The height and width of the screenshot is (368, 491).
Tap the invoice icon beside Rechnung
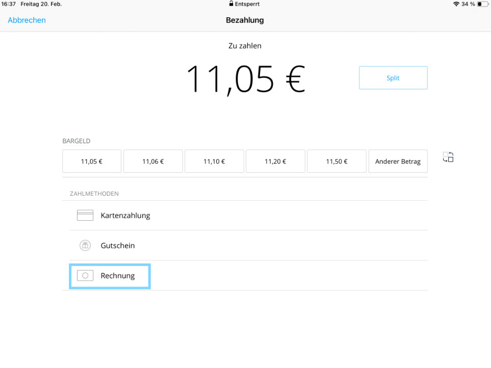click(85, 276)
